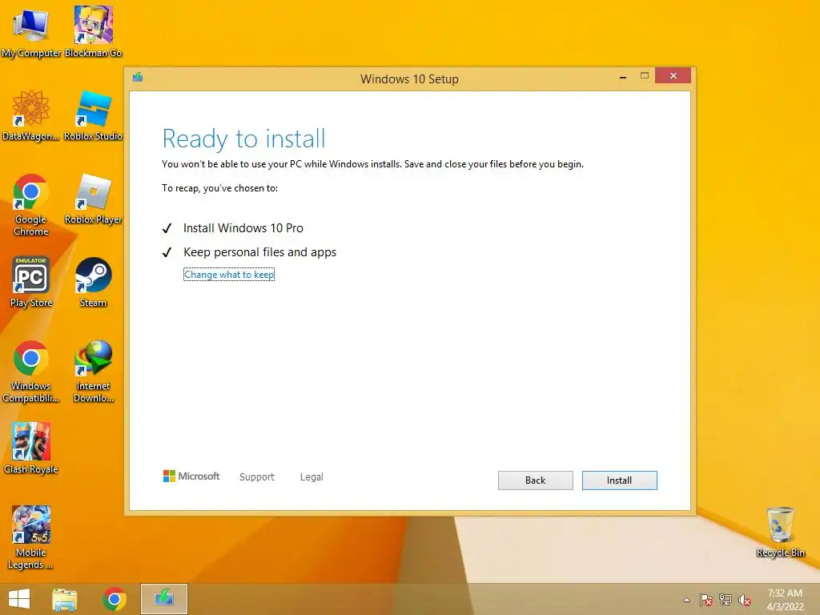The image size is (820, 615).
Task: Click the Ready to install heading
Action: pos(243,139)
